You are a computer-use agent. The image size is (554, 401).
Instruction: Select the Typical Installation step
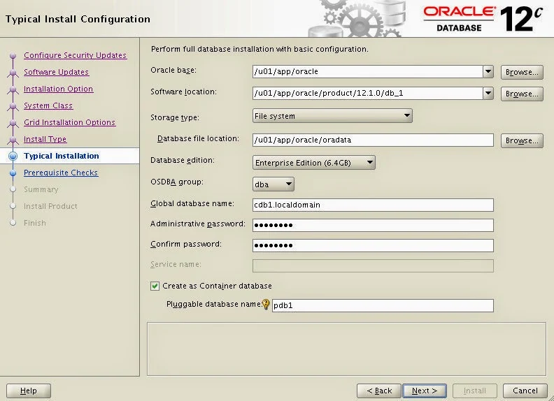(61, 156)
